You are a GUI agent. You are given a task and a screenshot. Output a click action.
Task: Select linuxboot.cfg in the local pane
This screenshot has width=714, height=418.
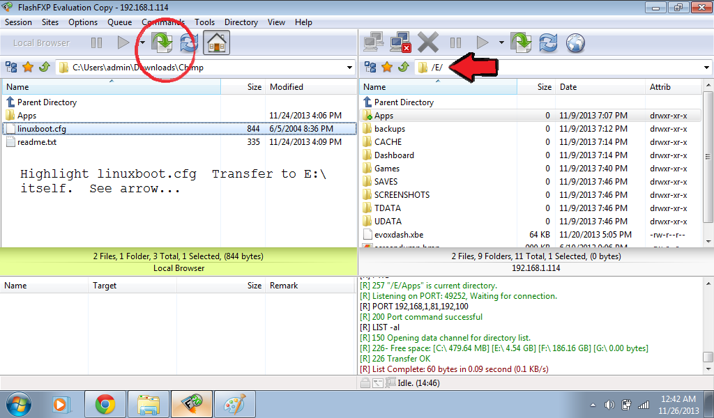pos(179,129)
